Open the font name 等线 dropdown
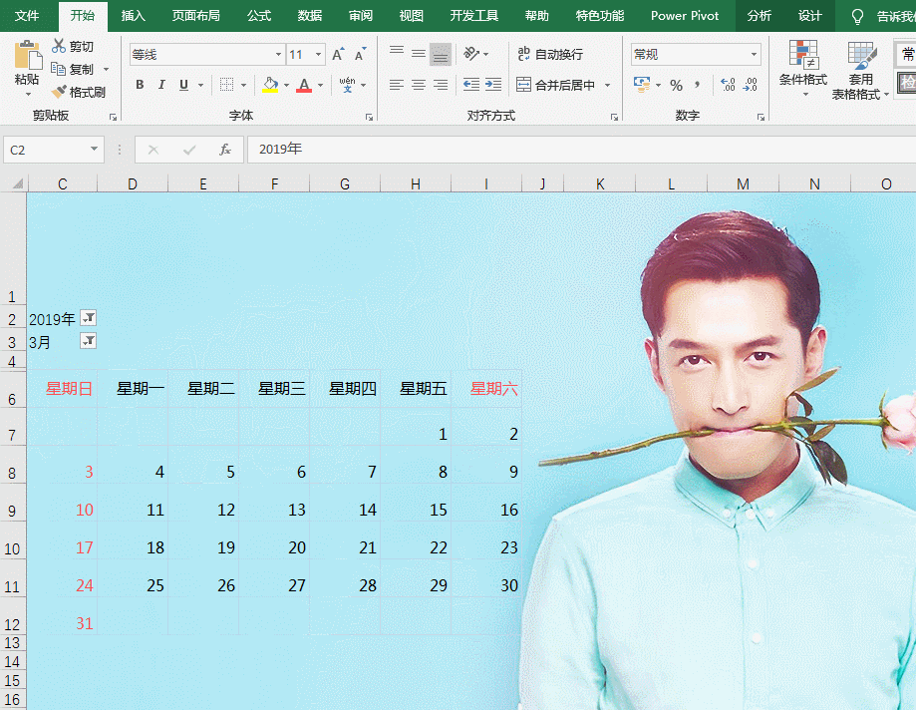The height and width of the screenshot is (710, 916). [278, 54]
